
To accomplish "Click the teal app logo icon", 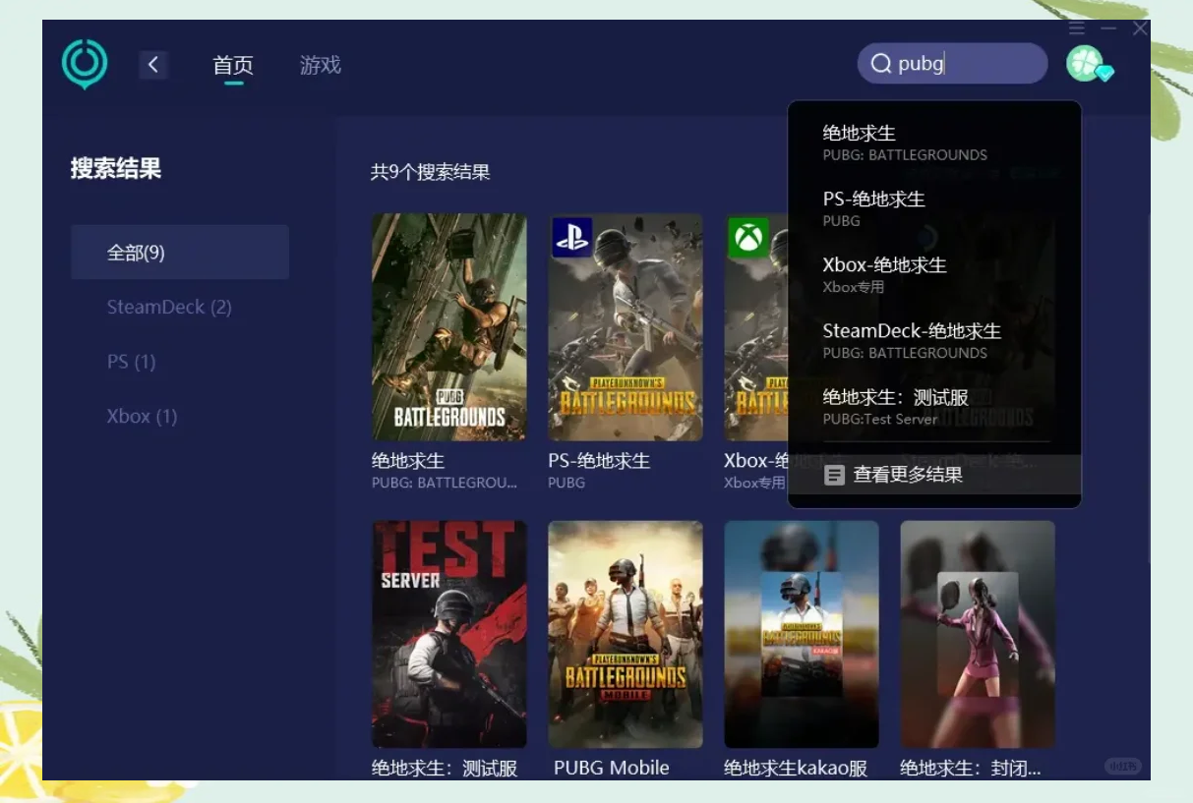I will point(85,64).
